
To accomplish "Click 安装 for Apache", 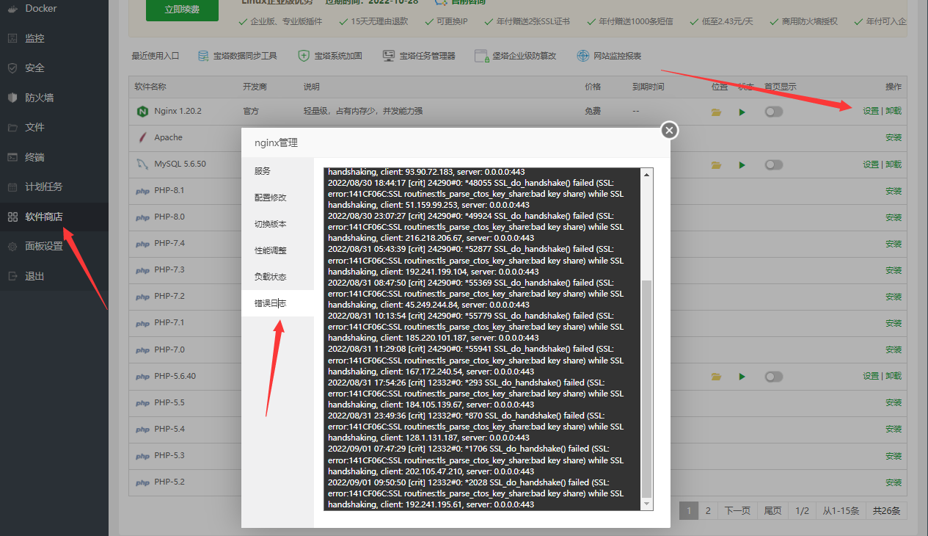I will 894,137.
